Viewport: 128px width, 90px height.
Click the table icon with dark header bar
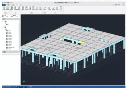coord(33,8)
